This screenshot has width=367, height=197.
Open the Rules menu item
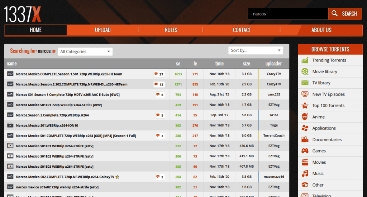(x=171, y=30)
